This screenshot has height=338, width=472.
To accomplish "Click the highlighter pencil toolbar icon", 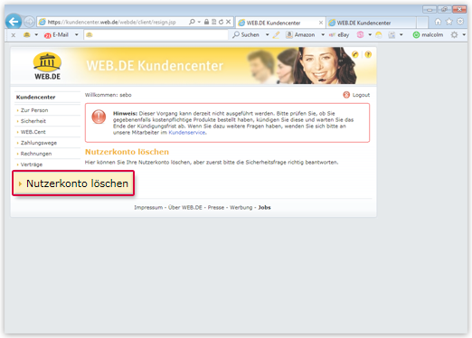I will pyautogui.click(x=276, y=35).
